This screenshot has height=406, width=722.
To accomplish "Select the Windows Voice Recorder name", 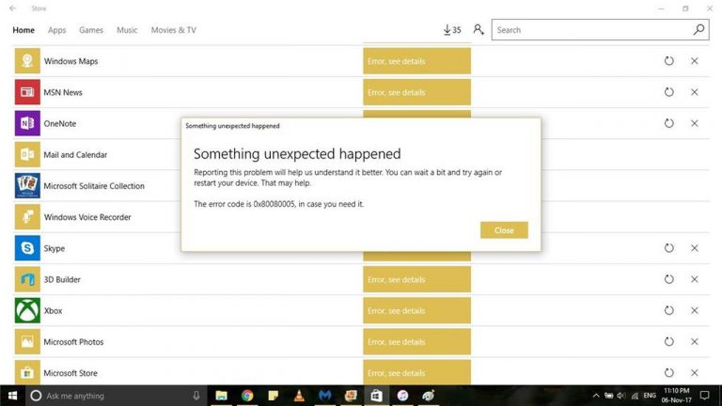I will tap(87, 217).
